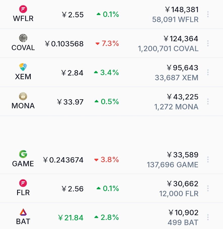The image size is (223, 229).
Task: Select the XEM 3.4% gain indicator
Action: [106, 72]
